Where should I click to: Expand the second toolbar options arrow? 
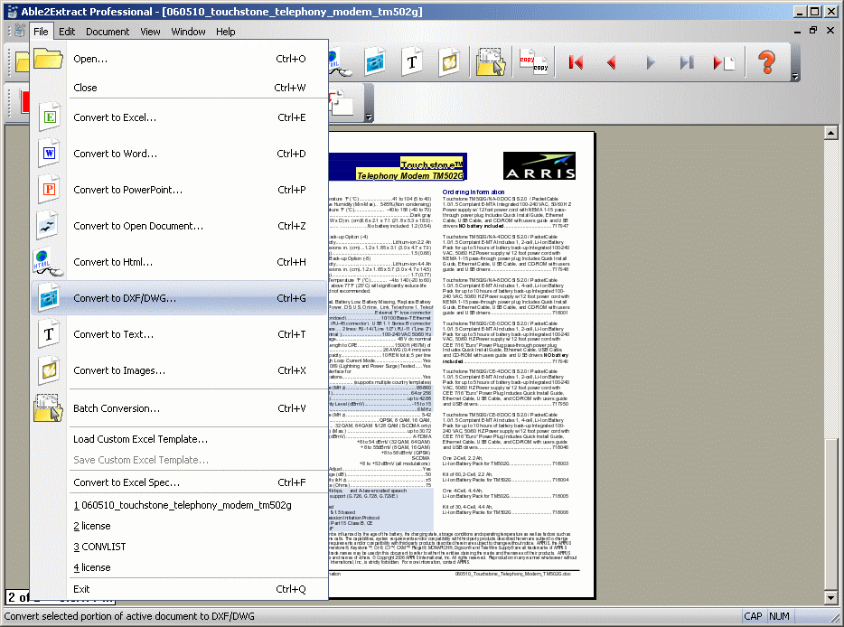point(369,117)
